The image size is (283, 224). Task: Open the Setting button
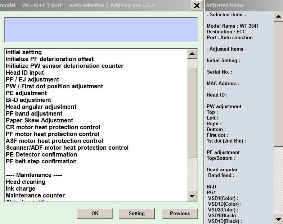136,213
